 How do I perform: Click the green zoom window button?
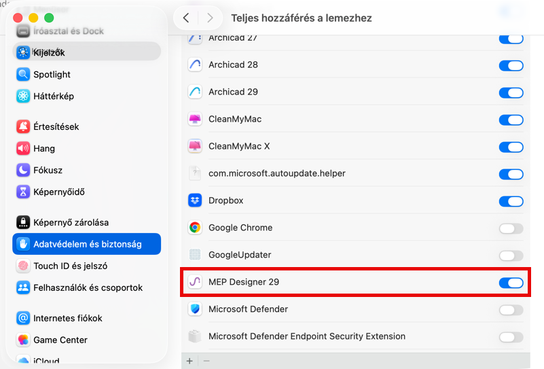tap(49, 18)
